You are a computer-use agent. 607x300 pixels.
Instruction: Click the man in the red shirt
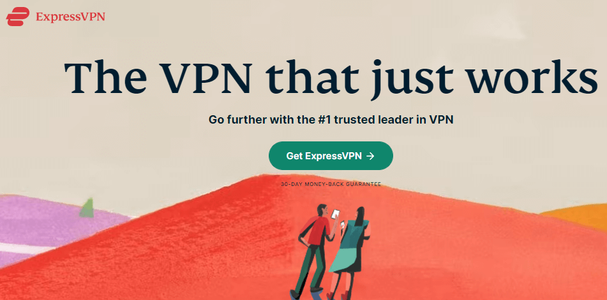coord(314,251)
